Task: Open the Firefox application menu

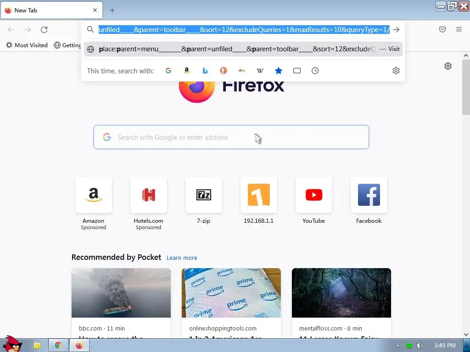Action: [459, 29]
